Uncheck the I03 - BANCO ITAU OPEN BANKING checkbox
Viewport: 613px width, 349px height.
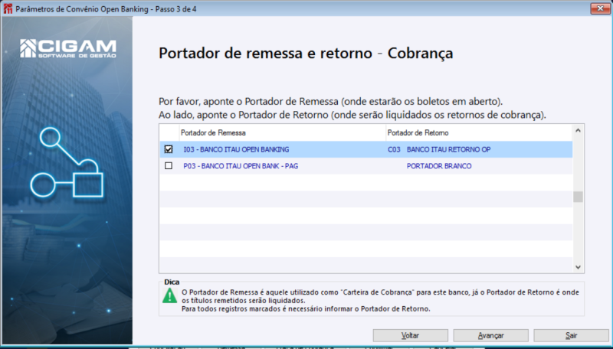169,149
